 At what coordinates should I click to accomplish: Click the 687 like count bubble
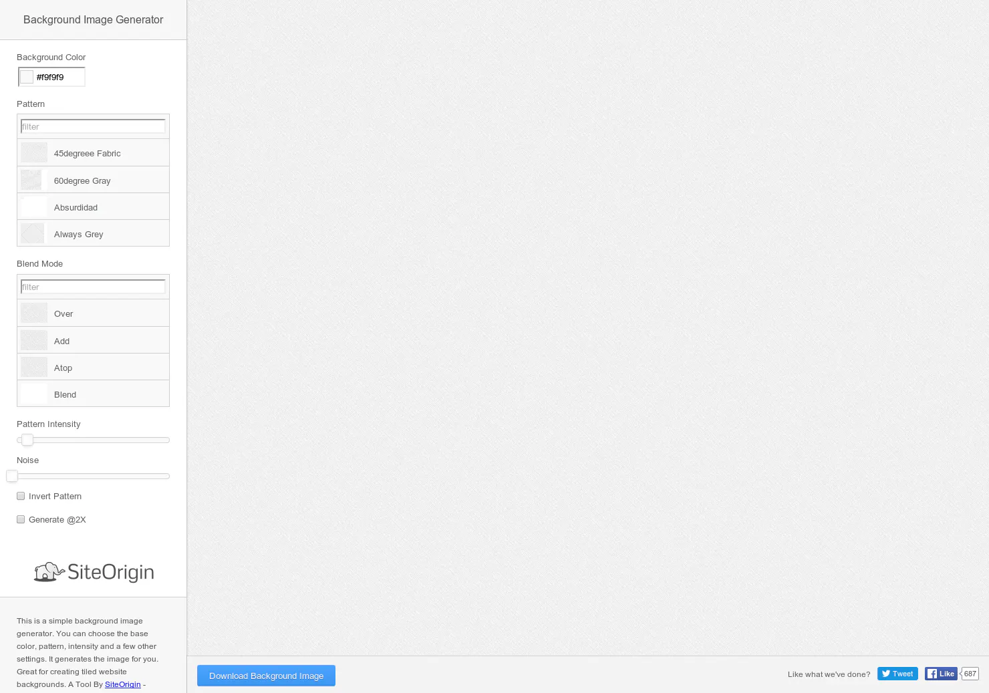pos(970,674)
